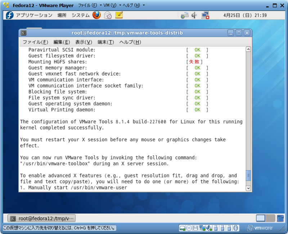288x234 pixels.
Task: Switch to the first active workspace
Action: (260, 218)
